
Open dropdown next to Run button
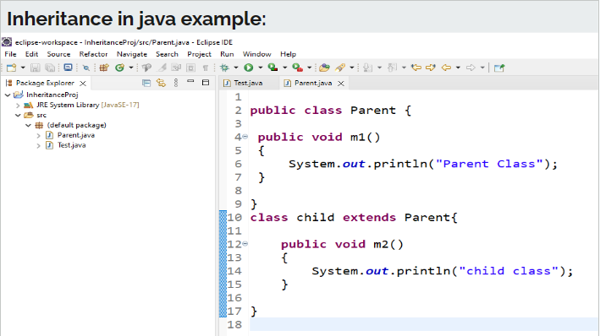(x=260, y=68)
